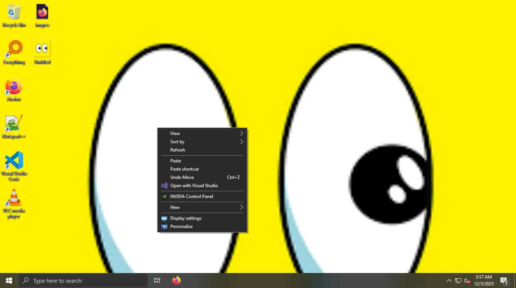Show hidden system tray icons
The image size is (516, 288).
click(x=449, y=280)
